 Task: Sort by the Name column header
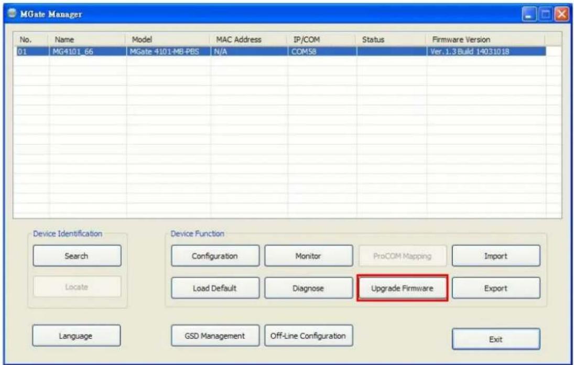tap(87, 39)
